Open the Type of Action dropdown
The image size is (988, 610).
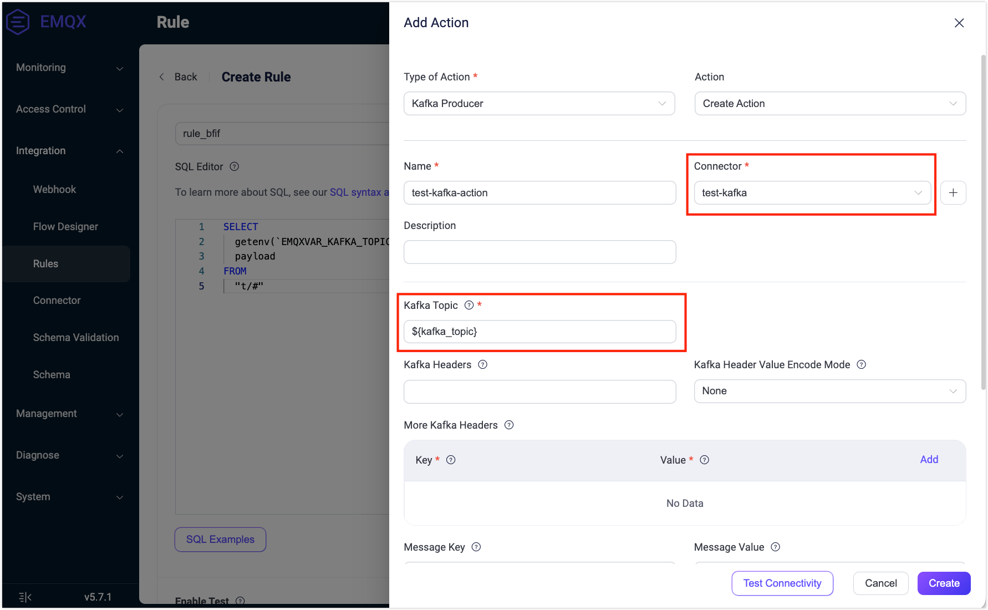coord(539,104)
